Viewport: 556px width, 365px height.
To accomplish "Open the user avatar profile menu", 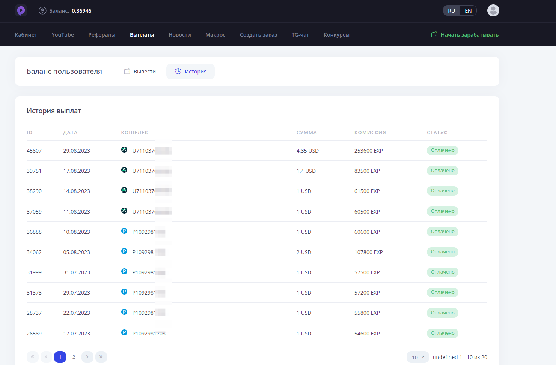I will point(493,10).
